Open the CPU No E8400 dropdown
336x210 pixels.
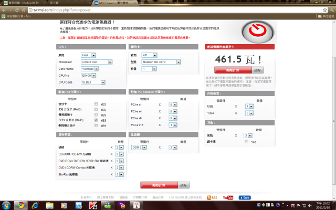click(x=88, y=76)
